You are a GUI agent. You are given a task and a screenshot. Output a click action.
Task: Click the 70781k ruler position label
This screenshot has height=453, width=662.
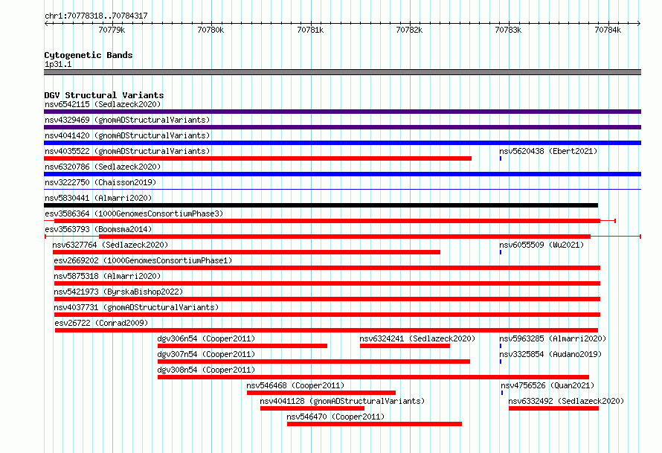coord(310,30)
